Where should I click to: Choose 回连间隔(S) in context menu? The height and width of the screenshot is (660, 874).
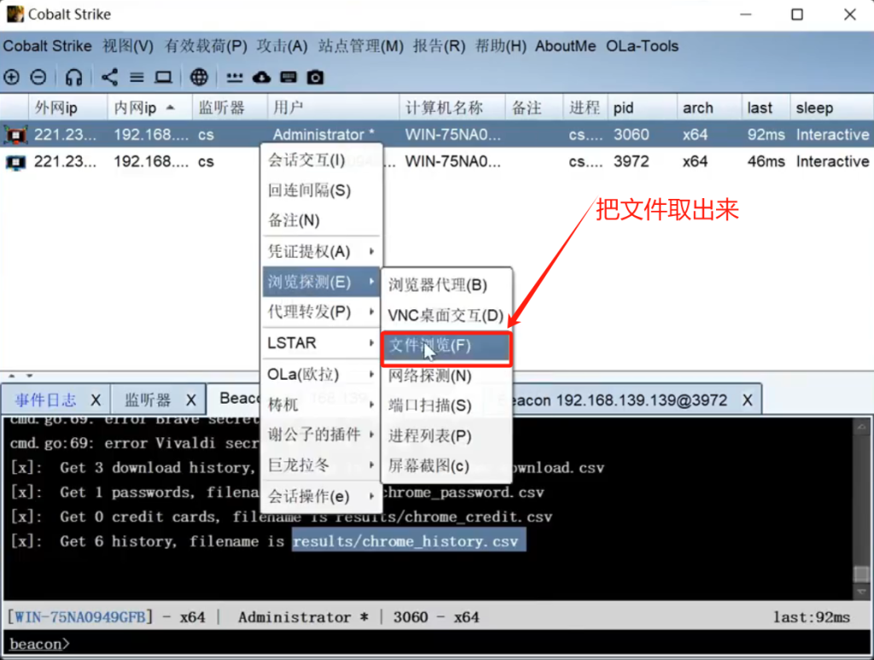coord(322,190)
